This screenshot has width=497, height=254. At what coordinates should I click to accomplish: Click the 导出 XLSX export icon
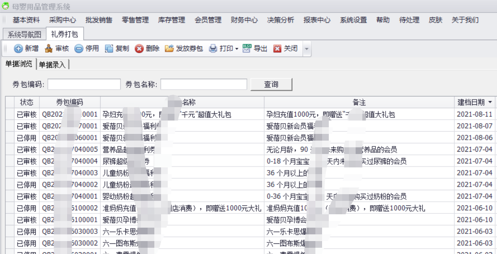pos(247,48)
